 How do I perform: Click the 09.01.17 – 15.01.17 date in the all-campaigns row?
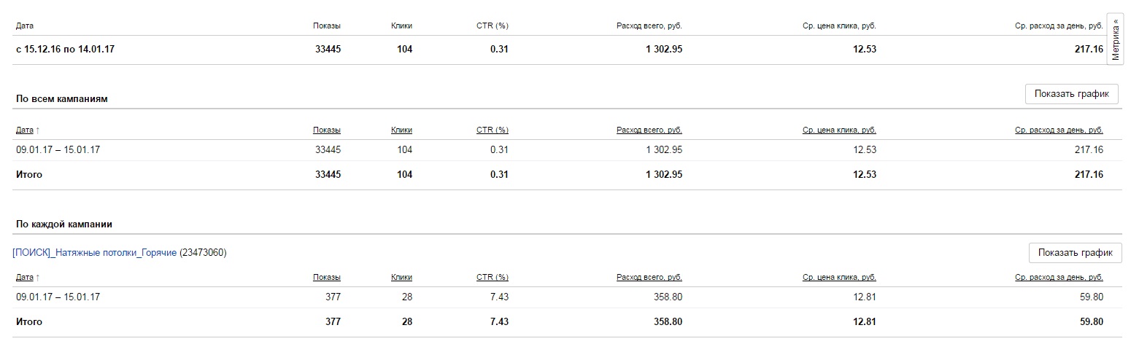click(x=58, y=150)
